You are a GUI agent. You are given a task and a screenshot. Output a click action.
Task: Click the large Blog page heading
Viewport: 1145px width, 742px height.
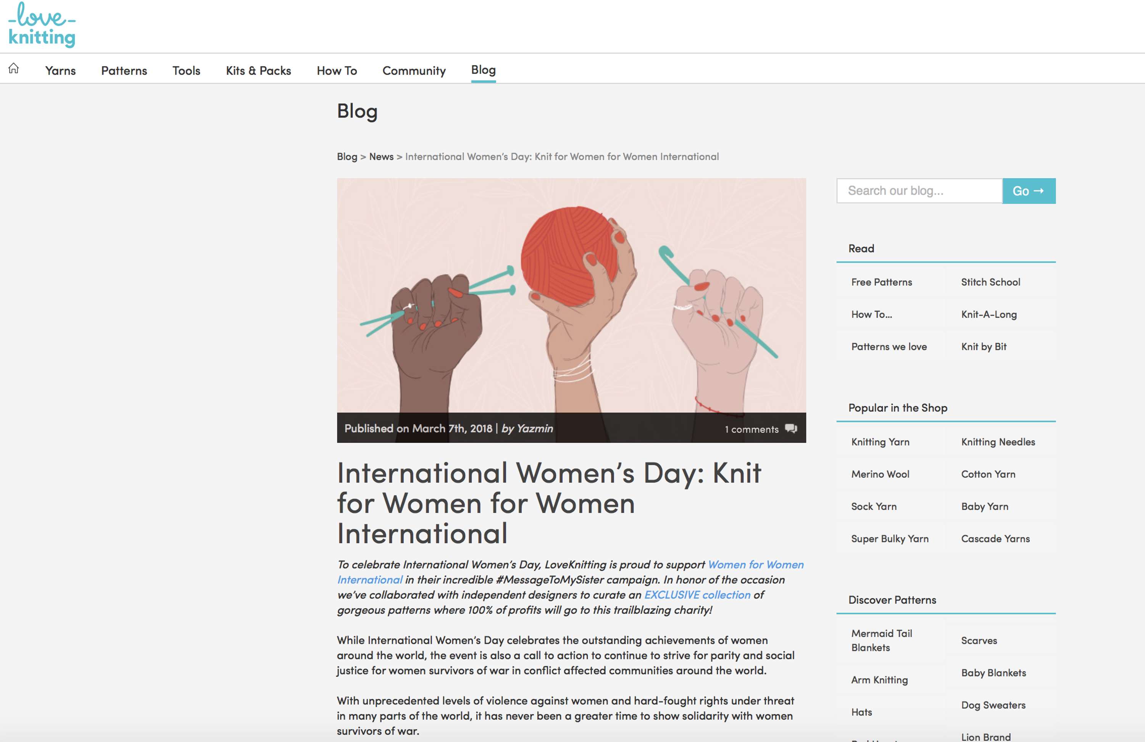(357, 111)
